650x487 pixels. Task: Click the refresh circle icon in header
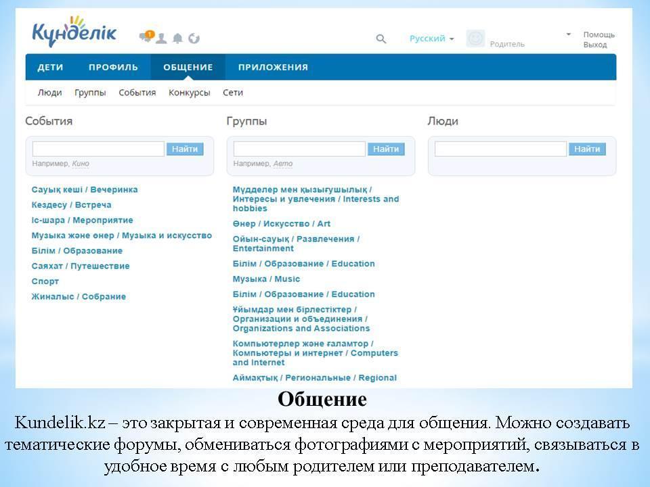point(194,39)
